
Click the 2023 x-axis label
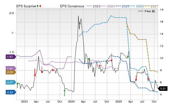pyautogui.click(x=24, y=101)
